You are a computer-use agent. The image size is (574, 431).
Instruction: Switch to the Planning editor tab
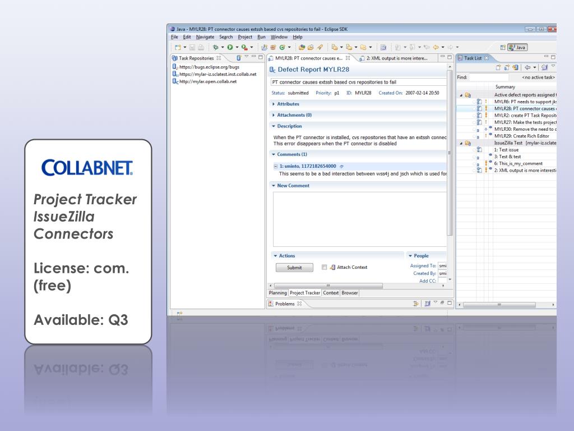pyautogui.click(x=277, y=293)
